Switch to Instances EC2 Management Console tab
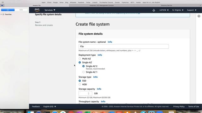Image resolution: width=202 pixels, height=113 pixels. (102, 6)
